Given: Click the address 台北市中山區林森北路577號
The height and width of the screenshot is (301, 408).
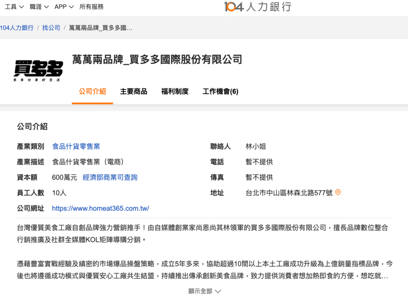Looking at the screenshot, I should [289, 193].
